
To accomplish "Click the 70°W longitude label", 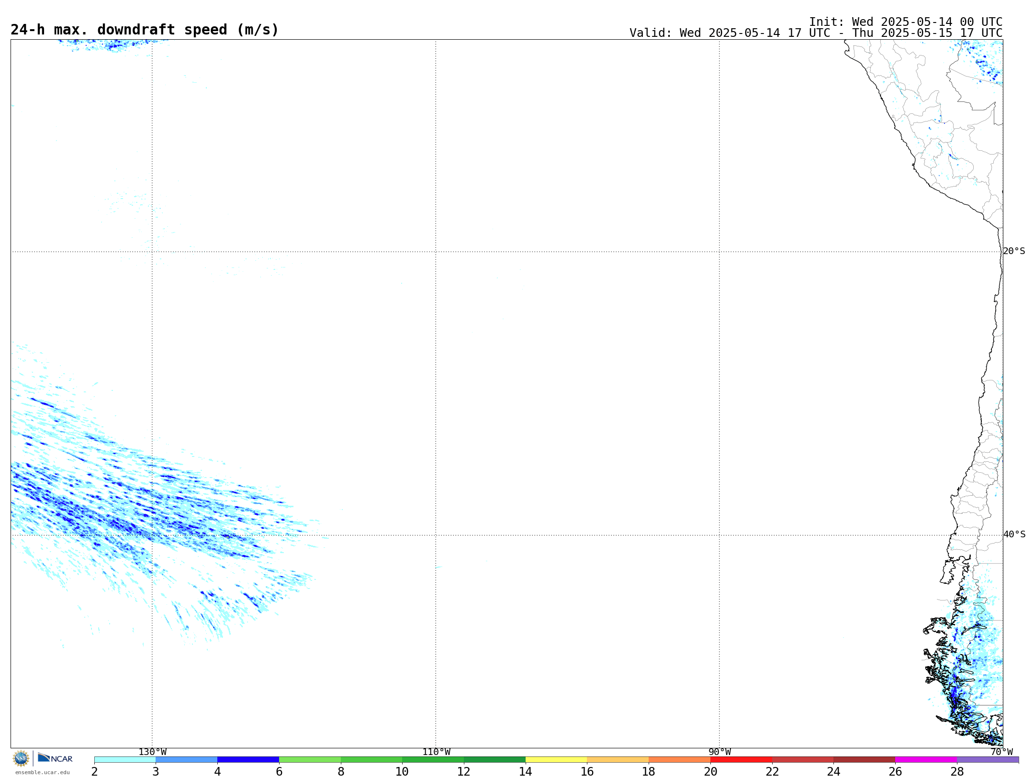I will tap(1001, 752).
